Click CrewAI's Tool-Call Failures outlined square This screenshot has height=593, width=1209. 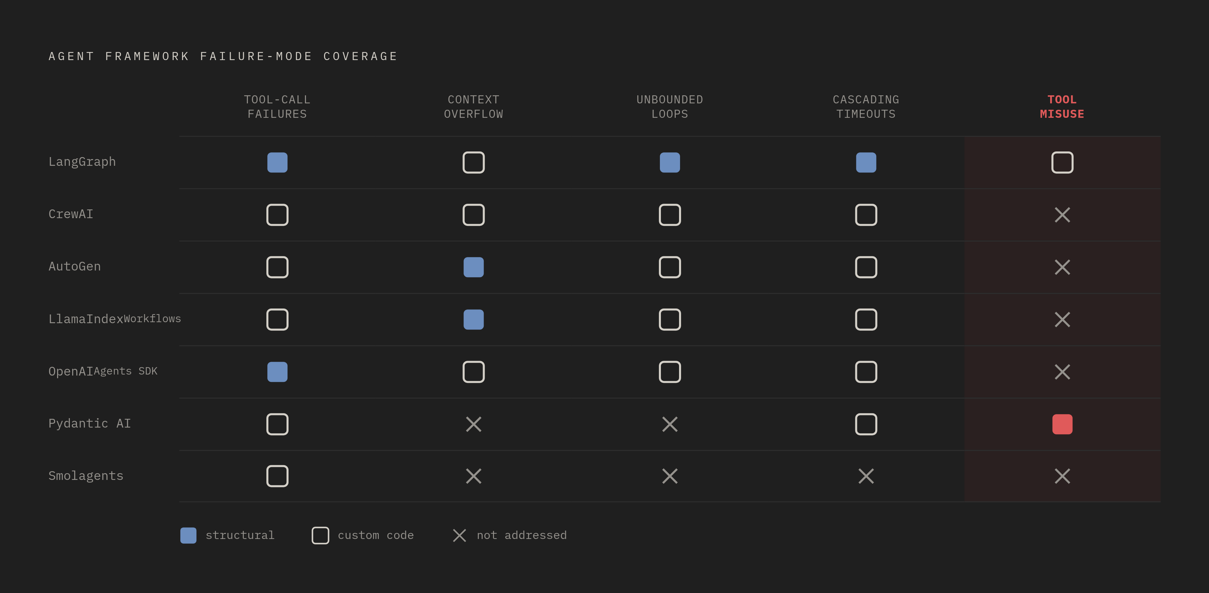coord(277,215)
